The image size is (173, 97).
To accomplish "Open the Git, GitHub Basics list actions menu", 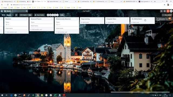I will coord(153,19).
